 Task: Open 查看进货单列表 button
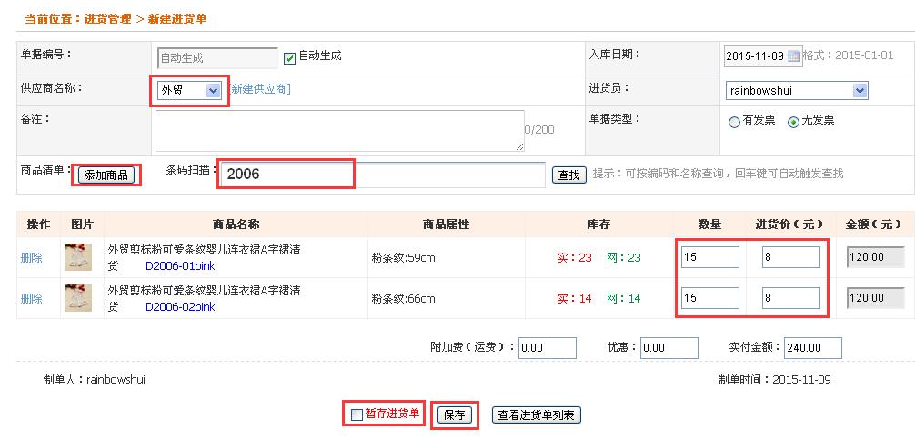[536, 415]
